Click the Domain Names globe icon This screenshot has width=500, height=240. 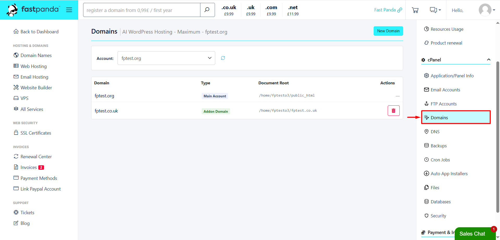[16, 55]
